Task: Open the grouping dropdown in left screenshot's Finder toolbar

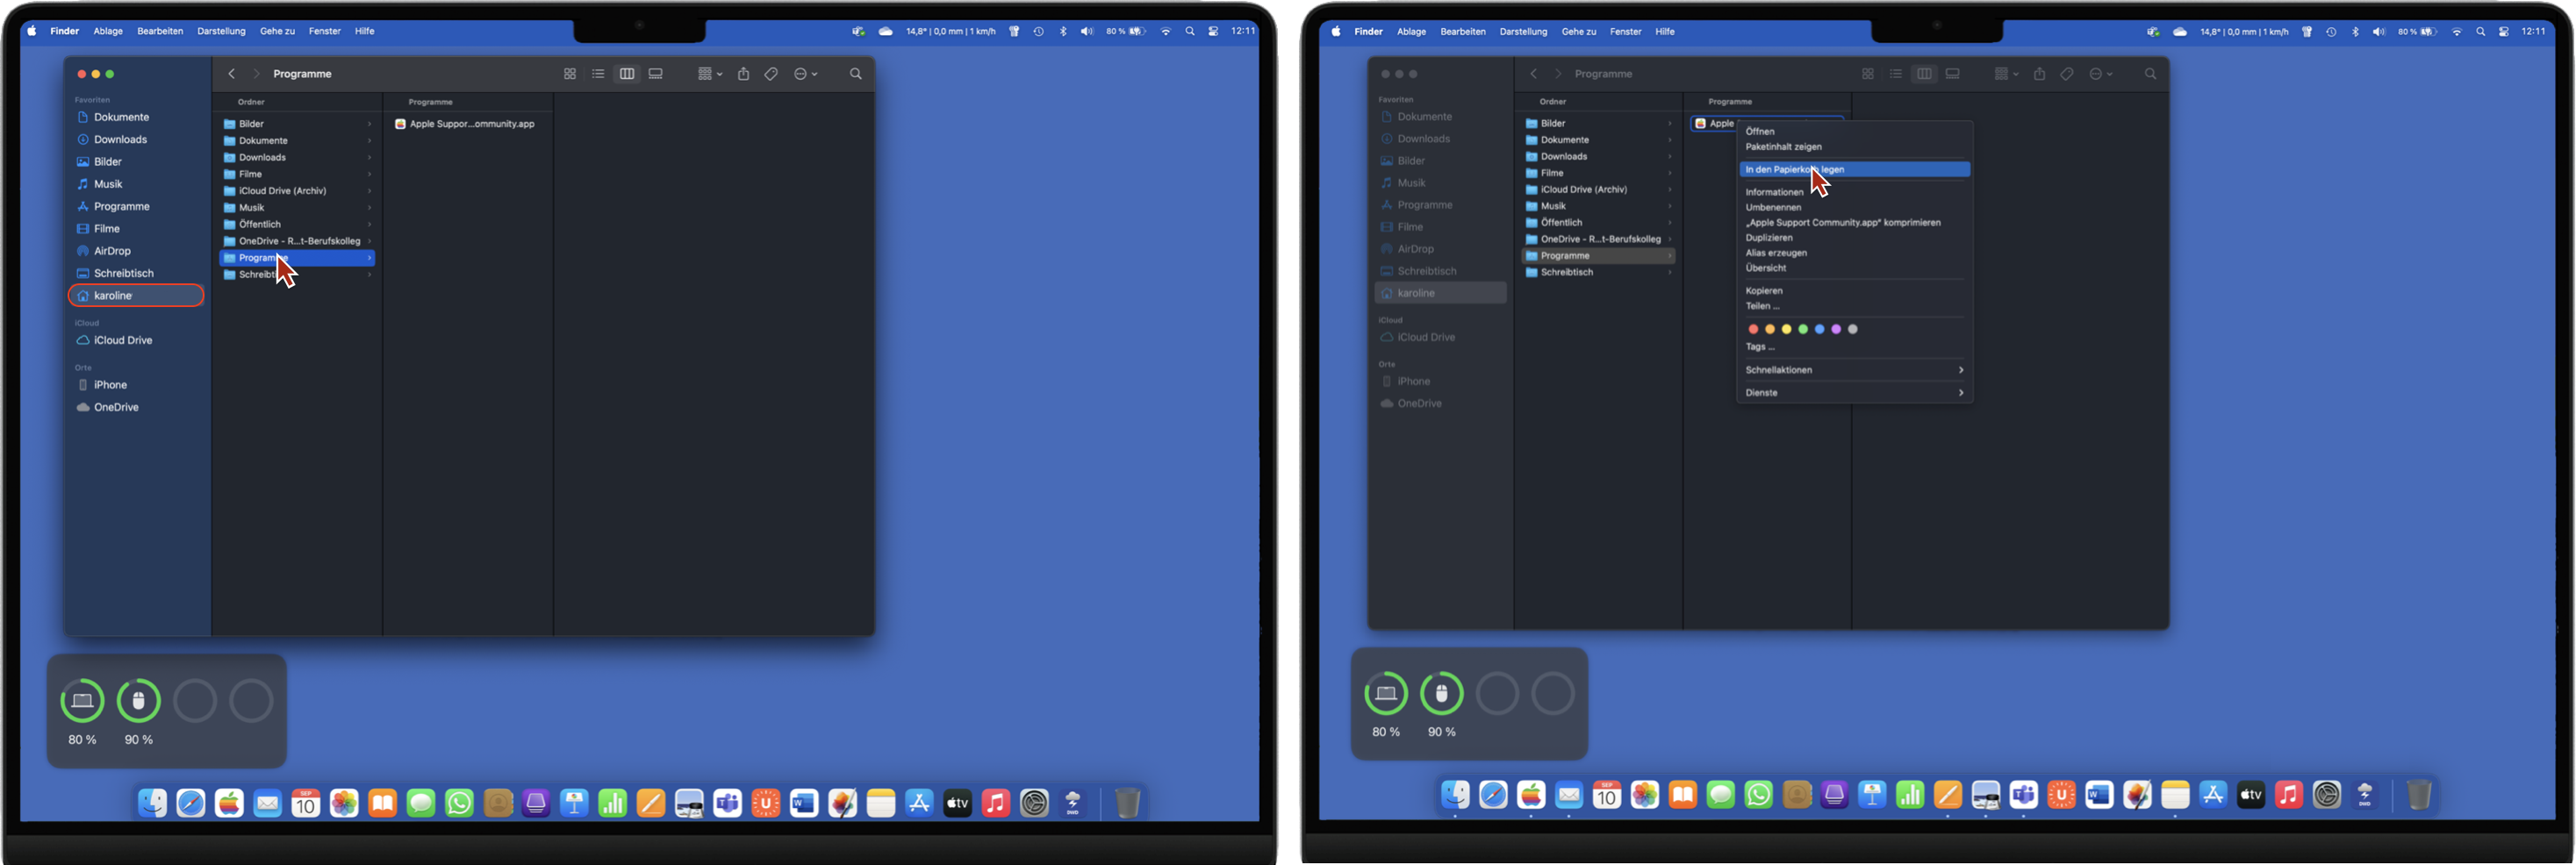Action: 709,74
